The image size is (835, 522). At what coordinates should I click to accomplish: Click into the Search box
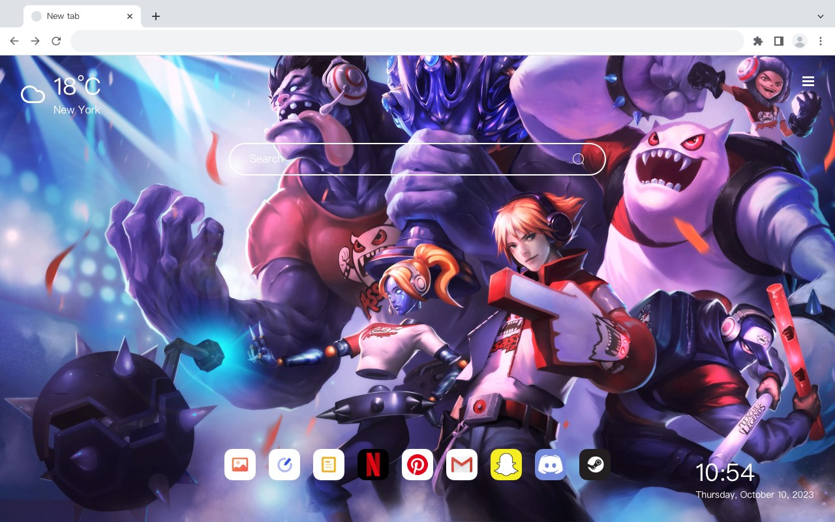click(x=417, y=159)
